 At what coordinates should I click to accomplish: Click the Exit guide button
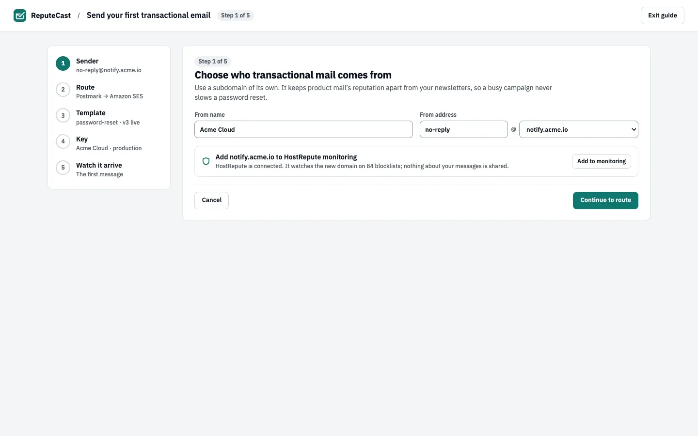pos(663,16)
